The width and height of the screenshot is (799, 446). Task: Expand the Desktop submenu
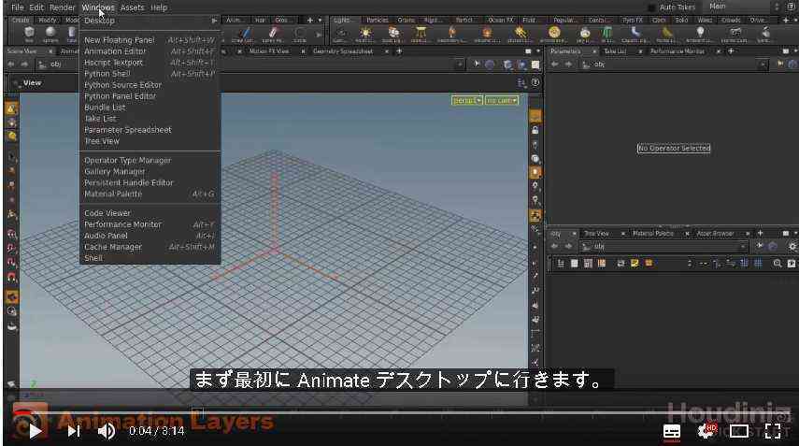[150, 21]
